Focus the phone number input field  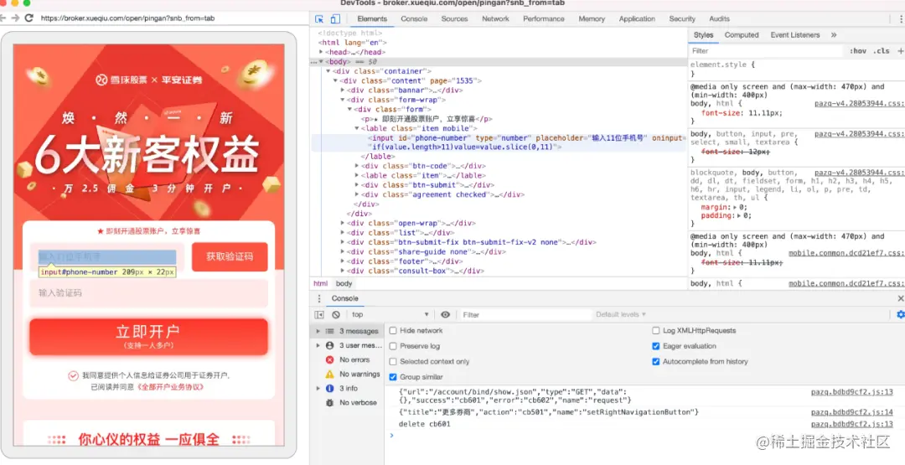point(107,257)
